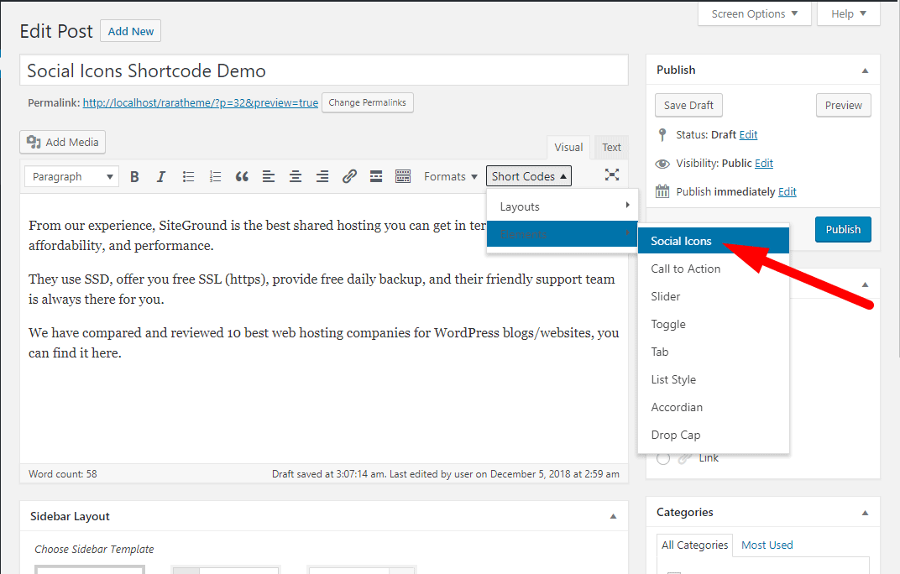Click the SiteGround paragraph in editor

point(259,235)
